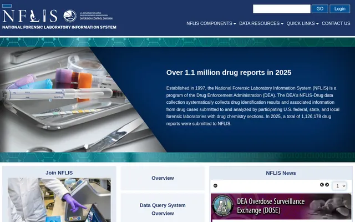Click the GO search button
The image size is (355, 222).
point(319,9)
